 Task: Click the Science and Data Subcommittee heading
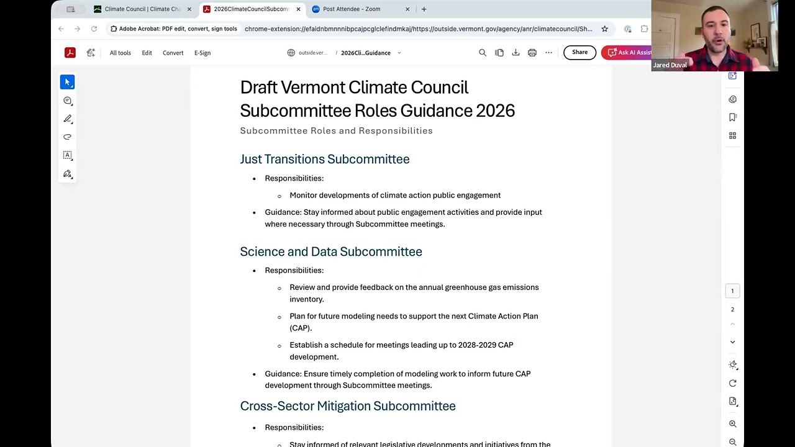(x=331, y=251)
